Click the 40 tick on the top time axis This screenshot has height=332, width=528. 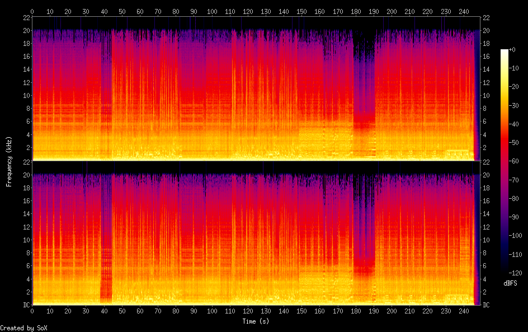104,11
